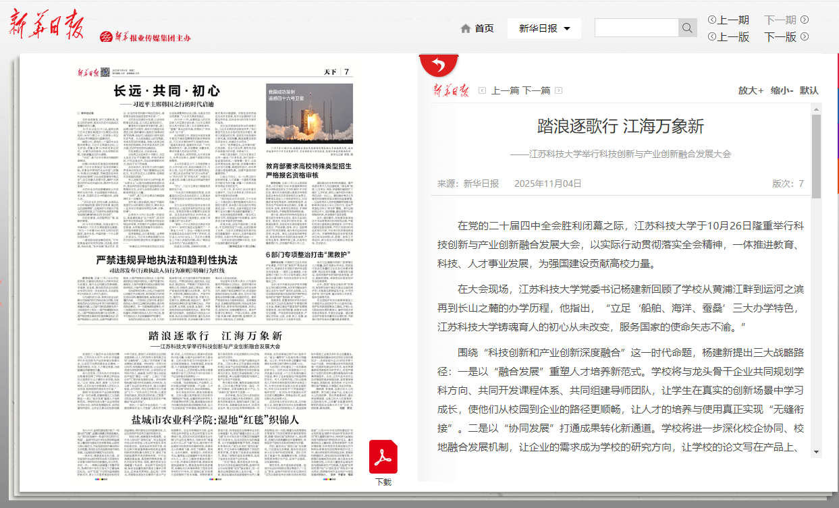The image size is (839, 508).
Task: Click the 新华日报 logo at top left
Action: (x=46, y=26)
